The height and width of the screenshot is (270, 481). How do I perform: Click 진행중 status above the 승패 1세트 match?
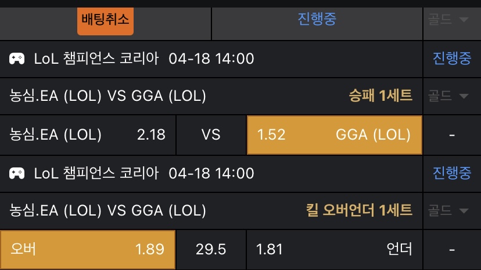(x=451, y=59)
